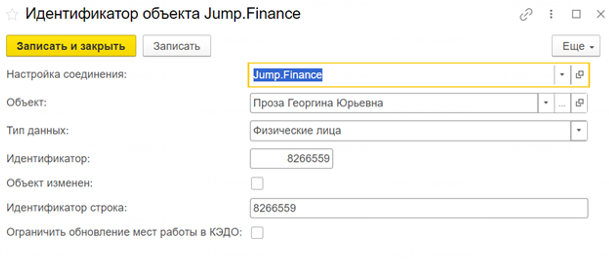Click the Тип данных field showing Физические лица
The height and width of the screenshot is (266, 609).
click(409, 131)
